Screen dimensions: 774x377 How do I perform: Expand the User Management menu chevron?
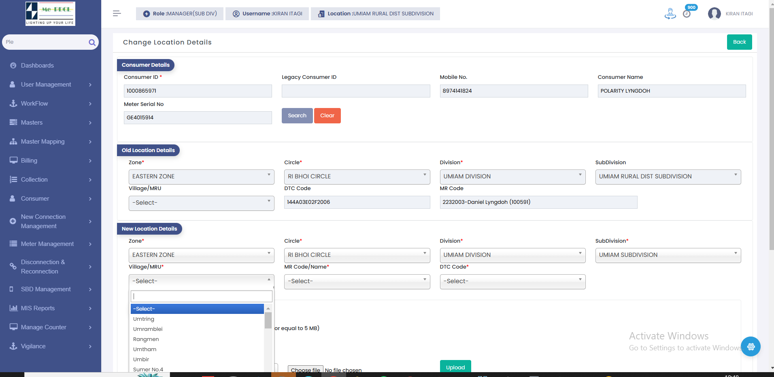[90, 85]
